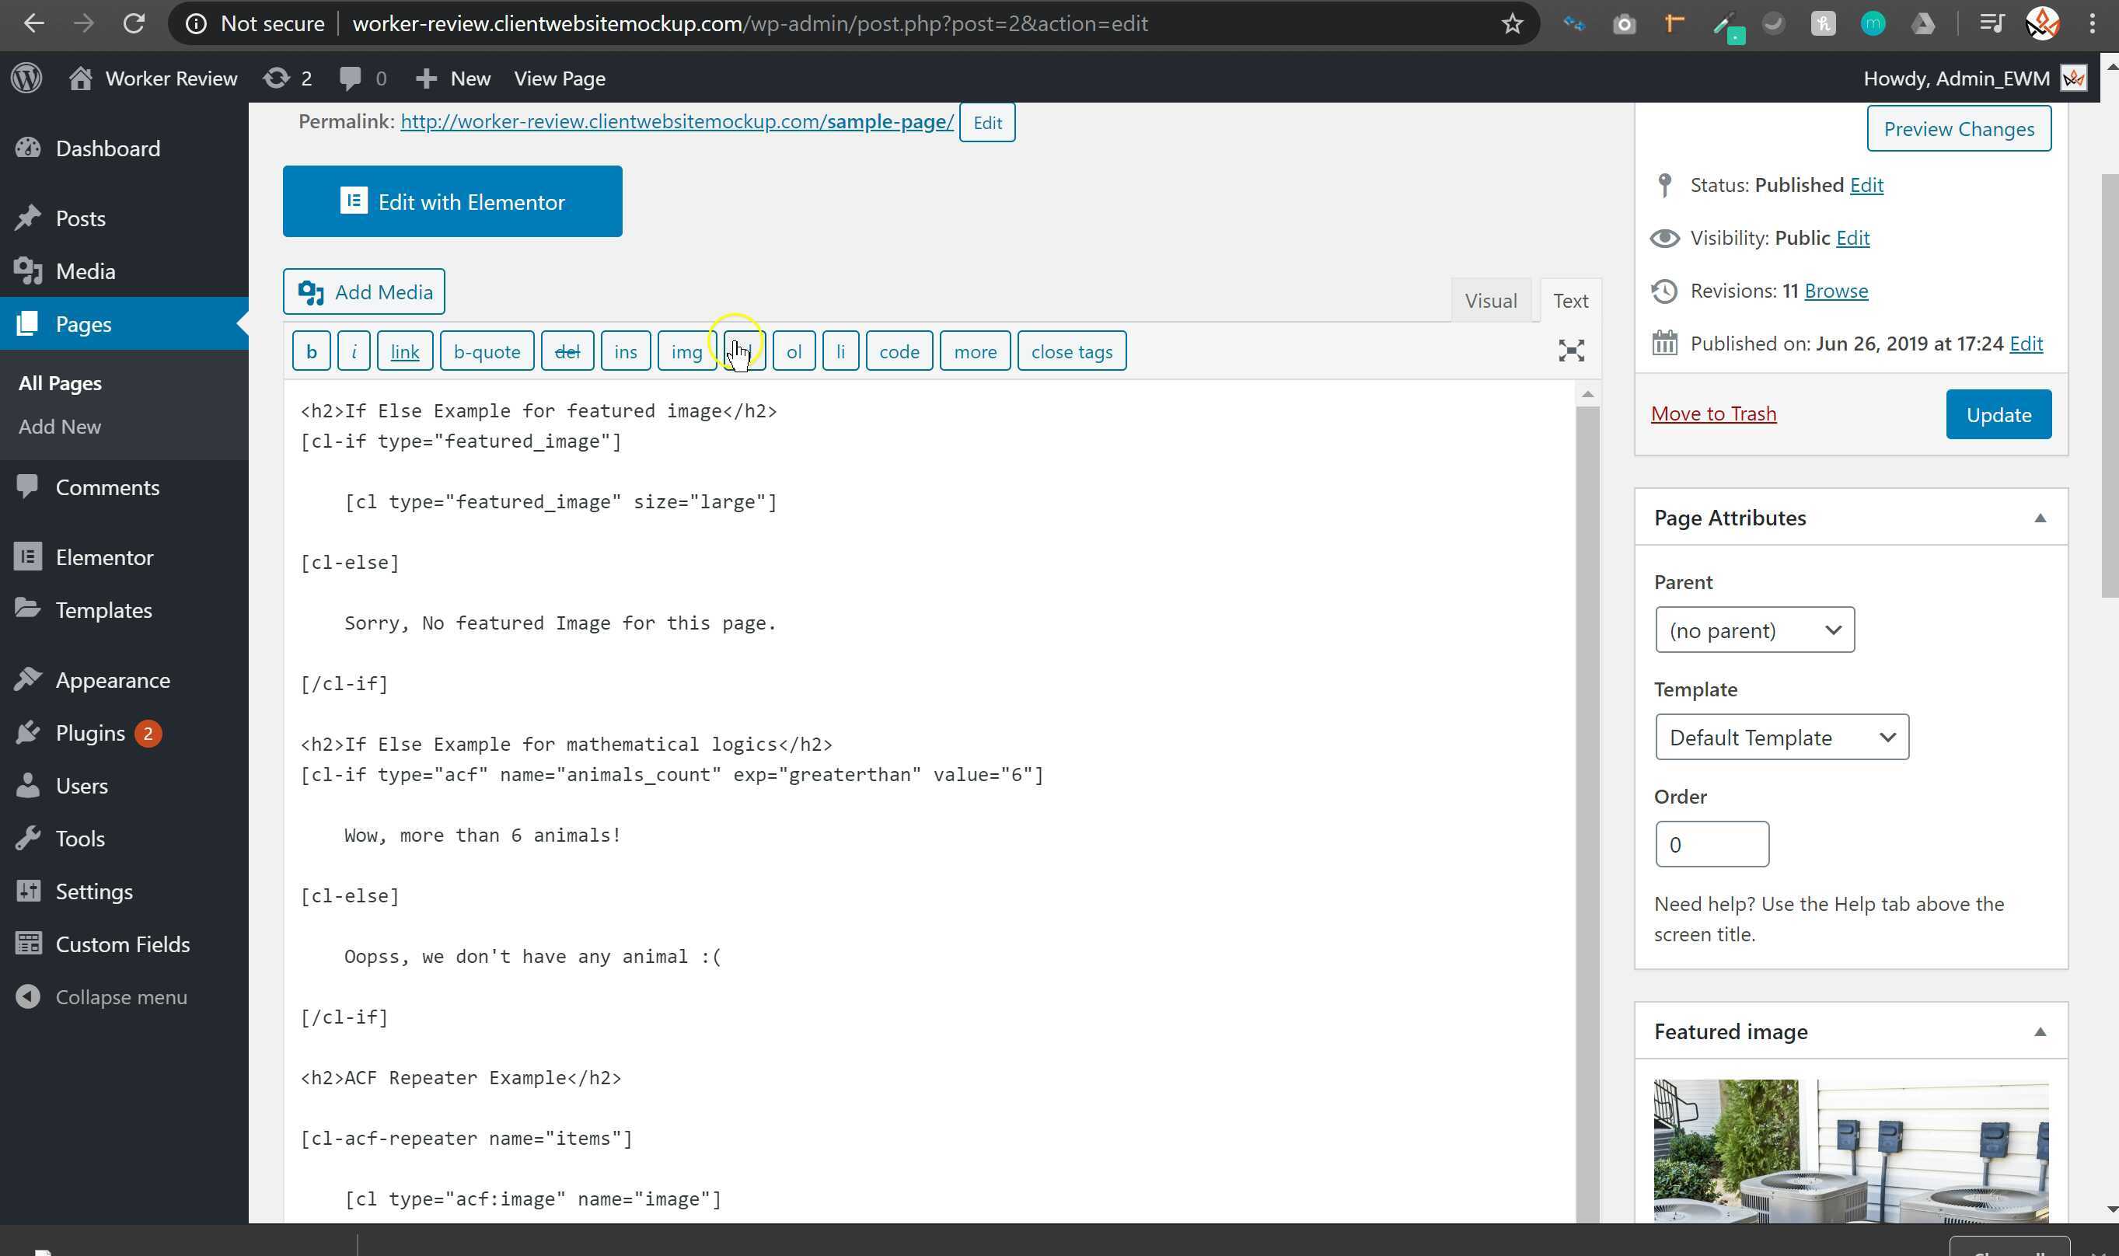Open Custom Fields in sidebar
The image size is (2119, 1256).
point(122,944)
